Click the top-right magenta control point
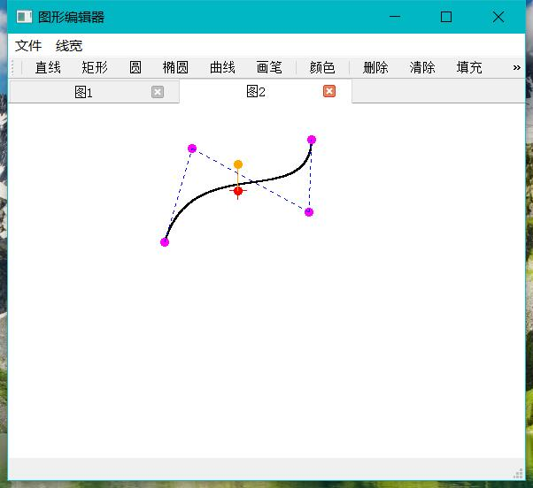Image resolution: width=533 pixels, height=488 pixels. click(x=312, y=140)
